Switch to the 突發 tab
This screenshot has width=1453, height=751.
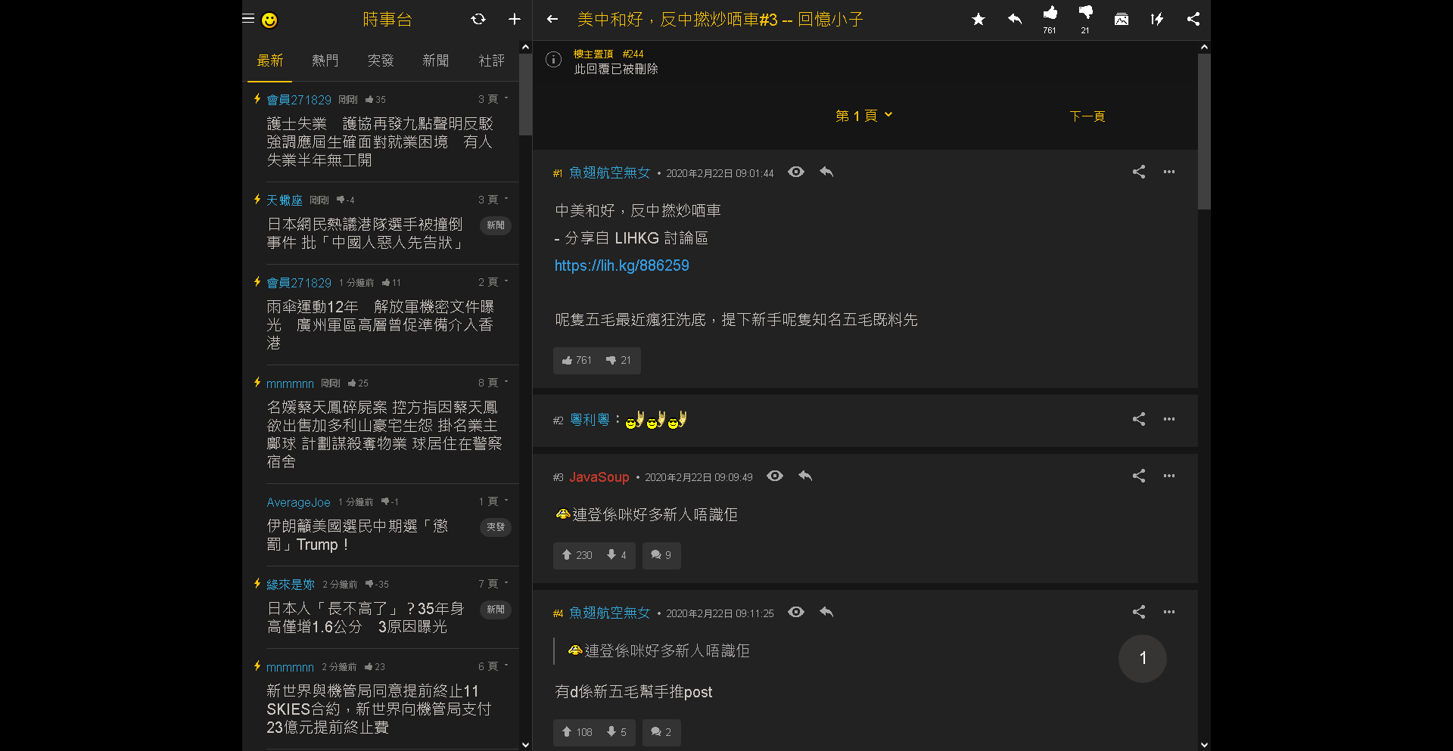click(381, 61)
